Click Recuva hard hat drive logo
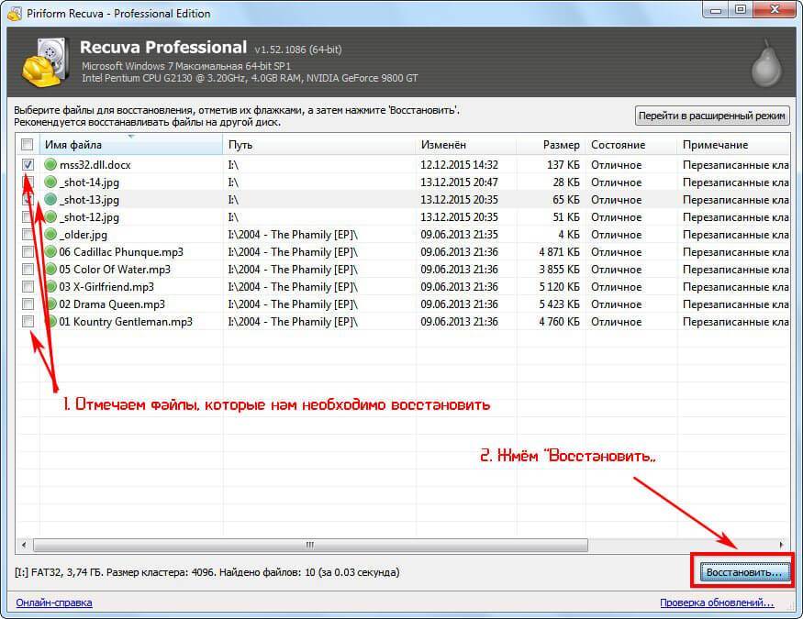 pos(45,62)
